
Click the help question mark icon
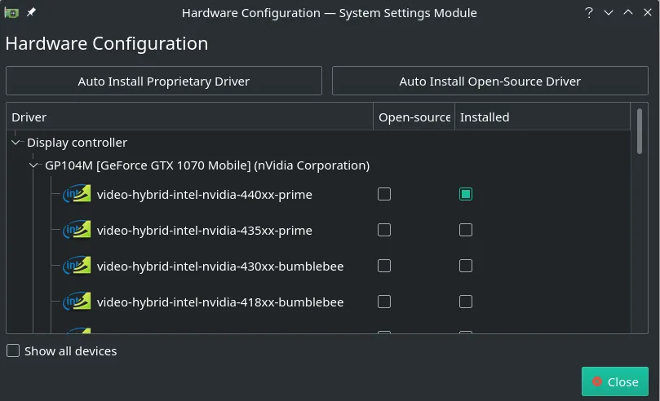tap(588, 13)
